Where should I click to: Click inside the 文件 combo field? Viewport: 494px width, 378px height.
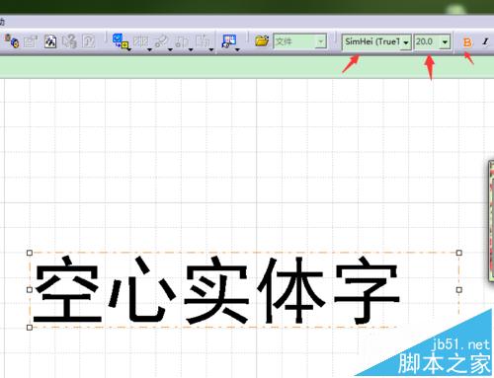[x=294, y=41]
